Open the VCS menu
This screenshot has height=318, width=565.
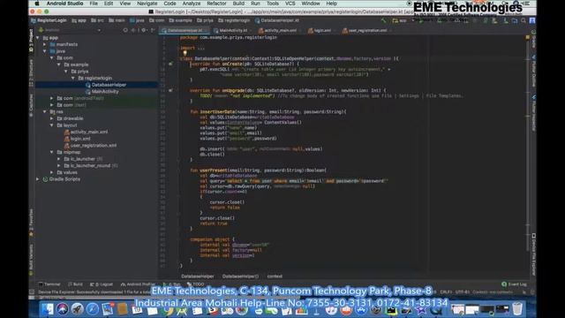(x=290, y=4)
